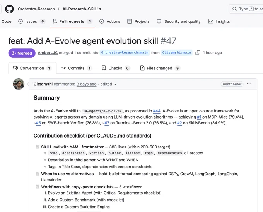Open the AmberLJC user profile link
This screenshot has width=263, height=212.
click(48, 53)
